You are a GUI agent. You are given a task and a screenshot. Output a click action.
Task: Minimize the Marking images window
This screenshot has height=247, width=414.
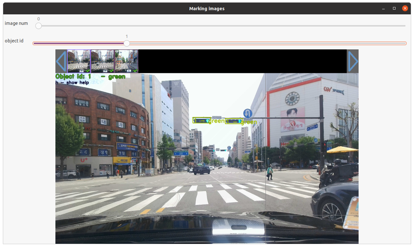pyautogui.click(x=383, y=9)
